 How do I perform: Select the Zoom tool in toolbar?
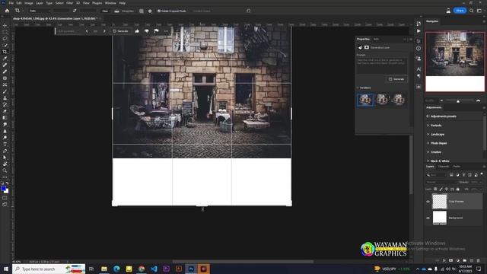pyautogui.click(x=5, y=170)
